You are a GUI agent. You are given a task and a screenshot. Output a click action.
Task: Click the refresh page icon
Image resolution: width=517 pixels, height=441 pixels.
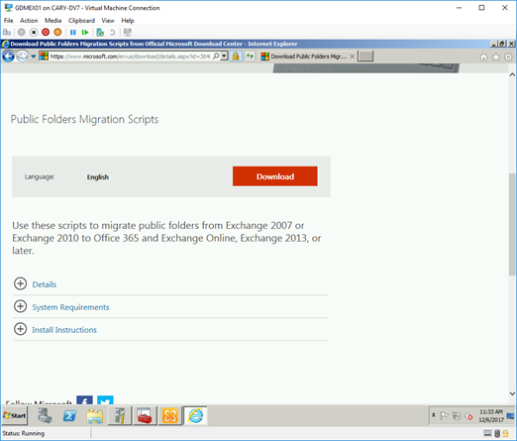pyautogui.click(x=250, y=56)
